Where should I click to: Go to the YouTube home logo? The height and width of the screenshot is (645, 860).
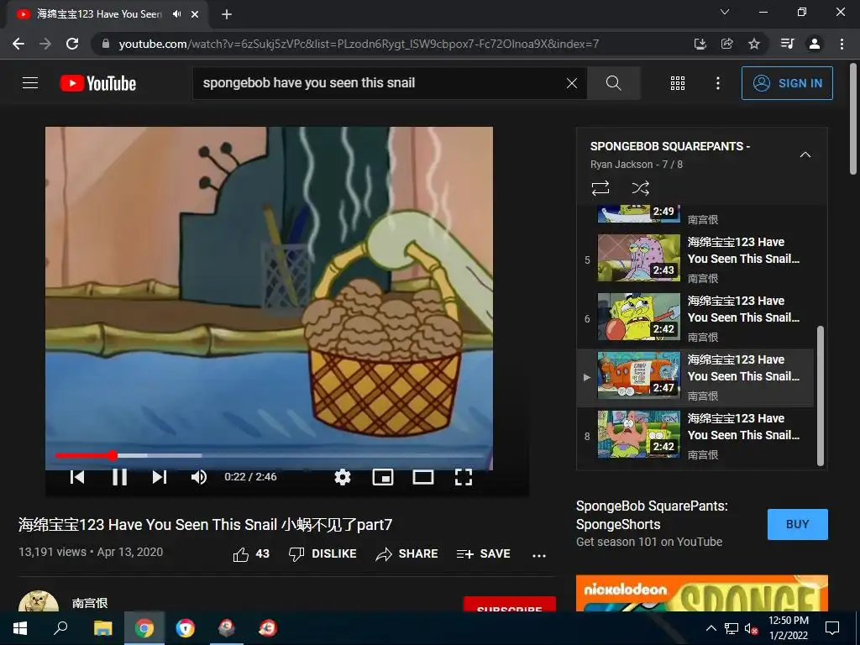click(98, 83)
